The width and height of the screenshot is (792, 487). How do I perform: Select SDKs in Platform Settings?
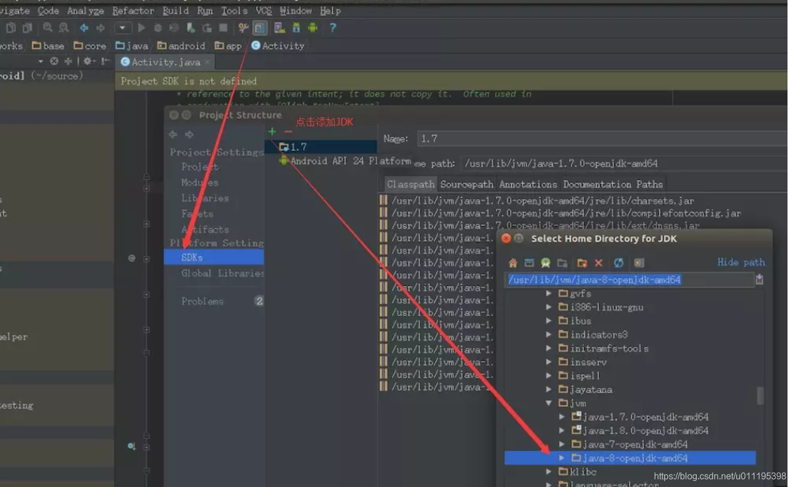[214, 258]
